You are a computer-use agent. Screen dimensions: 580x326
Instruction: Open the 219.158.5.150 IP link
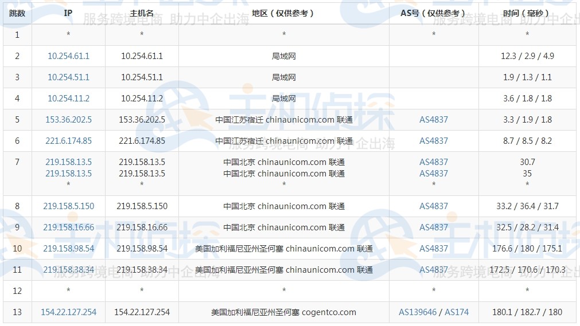point(68,206)
